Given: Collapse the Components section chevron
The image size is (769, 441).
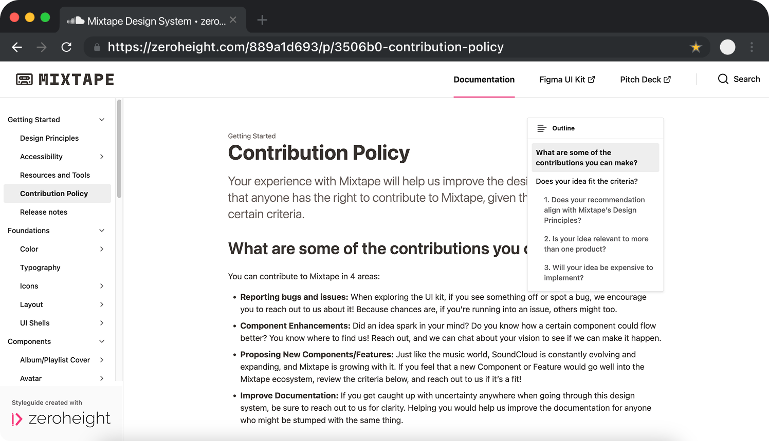Looking at the screenshot, I should (102, 341).
